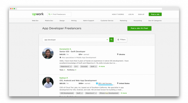This screenshot has width=188, height=103.
Task: Click the green maximize window dot
Action: coord(14,9)
